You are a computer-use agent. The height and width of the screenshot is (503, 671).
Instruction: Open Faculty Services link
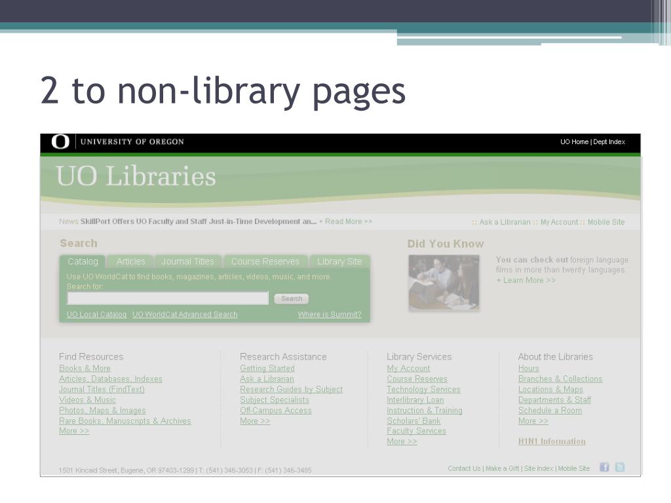point(416,431)
